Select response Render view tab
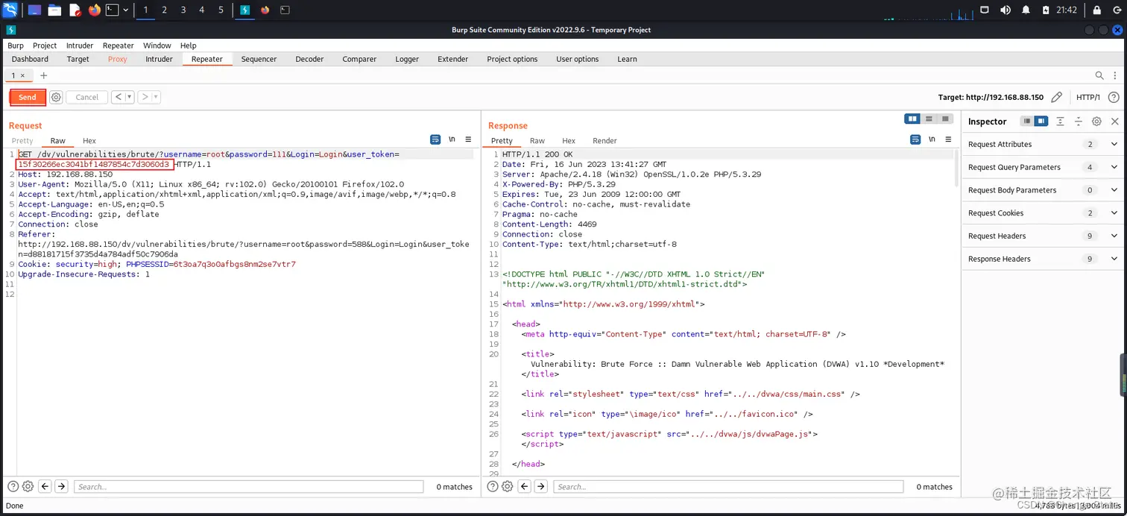Viewport: 1127px width, 516px height. [604, 140]
